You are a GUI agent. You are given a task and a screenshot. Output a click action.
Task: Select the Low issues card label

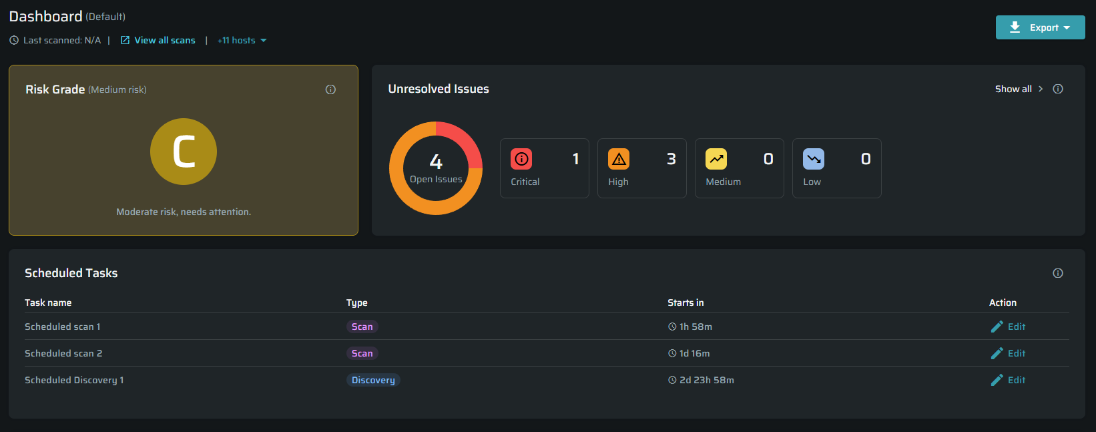[x=812, y=182]
